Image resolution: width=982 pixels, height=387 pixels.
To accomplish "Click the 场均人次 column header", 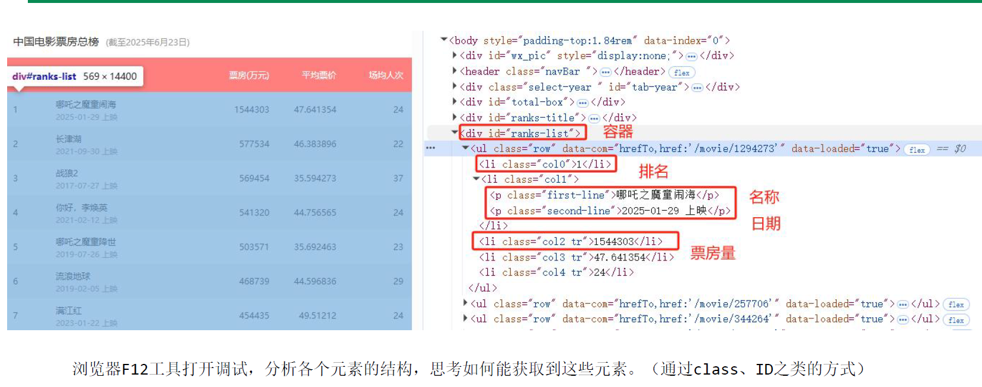I will 386,75.
